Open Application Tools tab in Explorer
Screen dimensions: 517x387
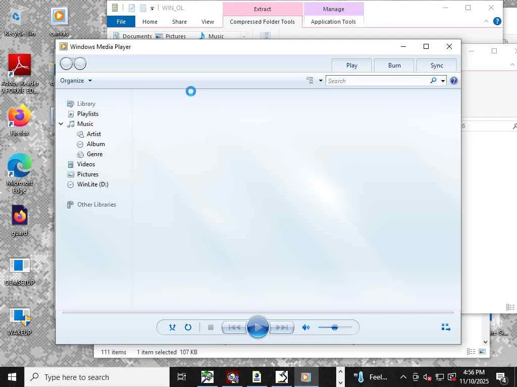[333, 22]
